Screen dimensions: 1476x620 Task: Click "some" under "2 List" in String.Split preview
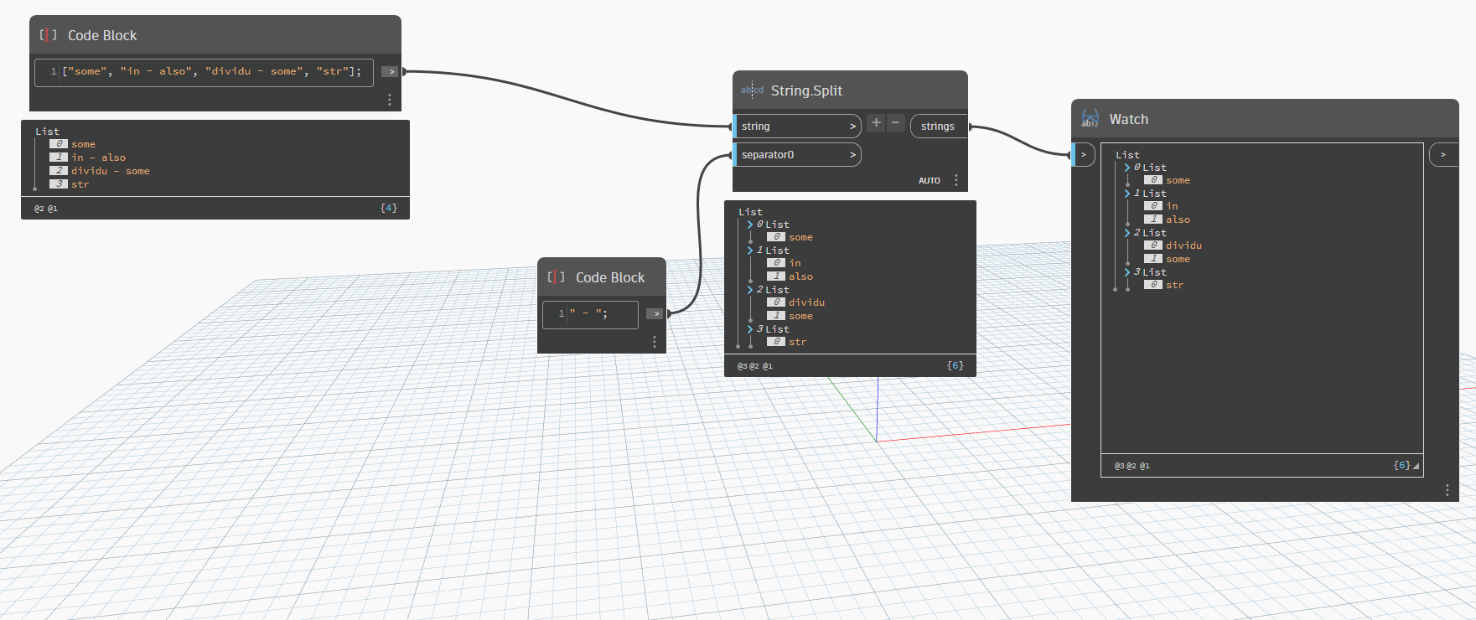(x=800, y=316)
